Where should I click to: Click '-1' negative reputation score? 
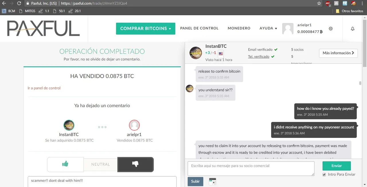pos(214,53)
